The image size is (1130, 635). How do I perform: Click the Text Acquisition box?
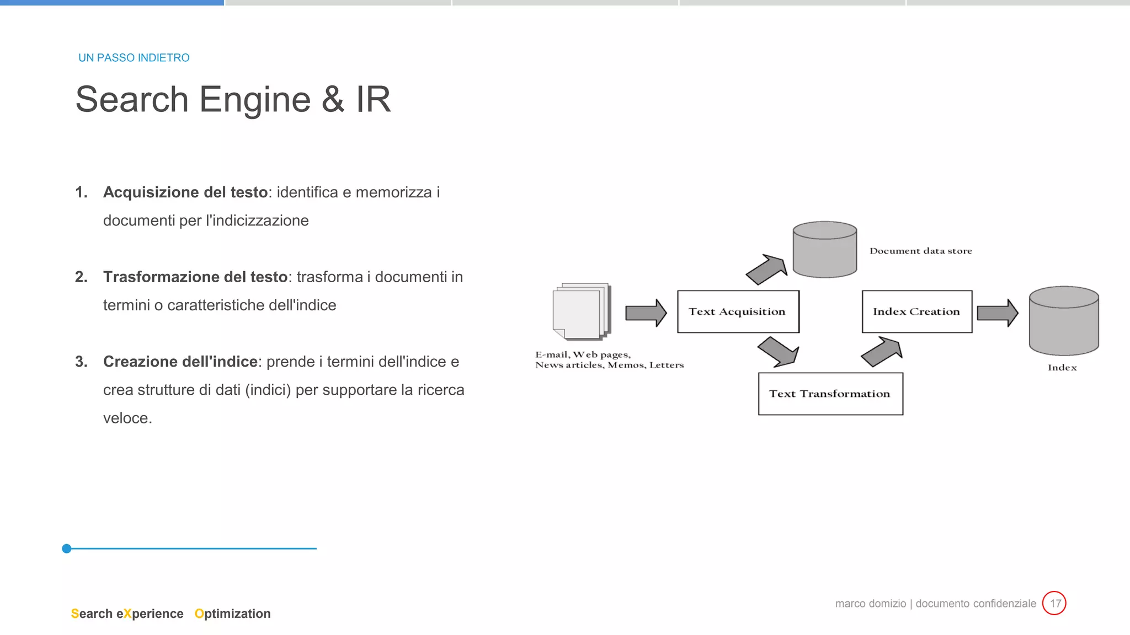[738, 311]
